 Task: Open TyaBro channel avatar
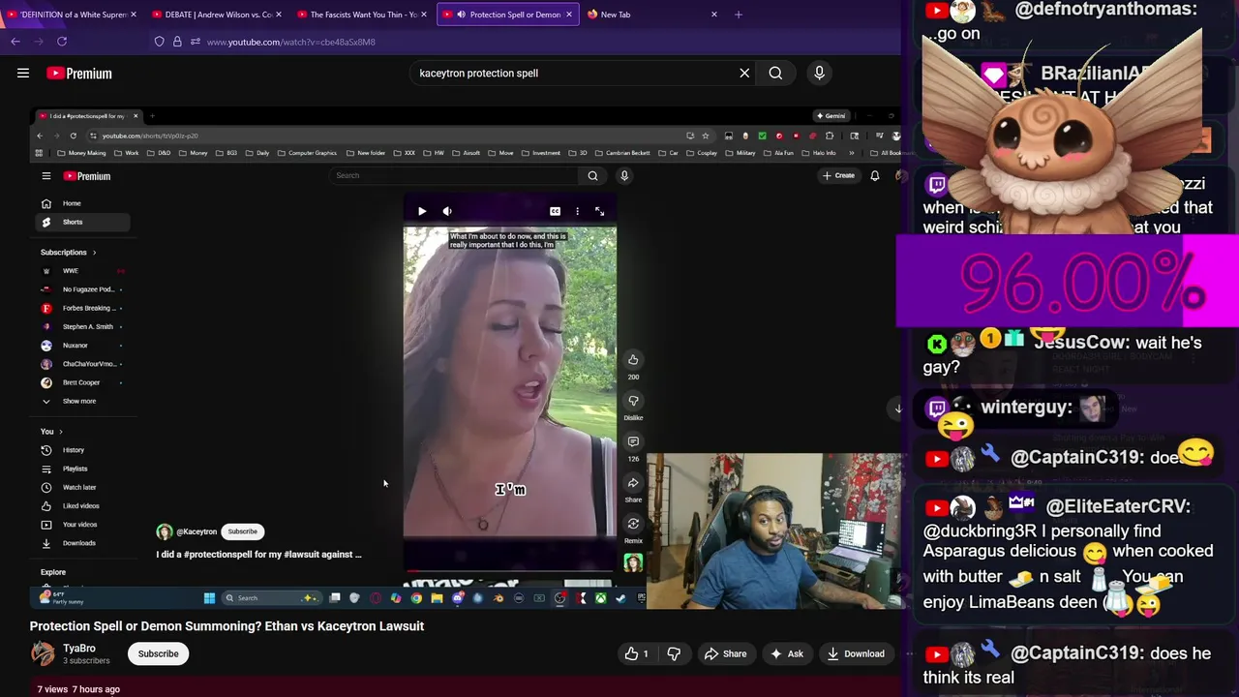coord(43,653)
